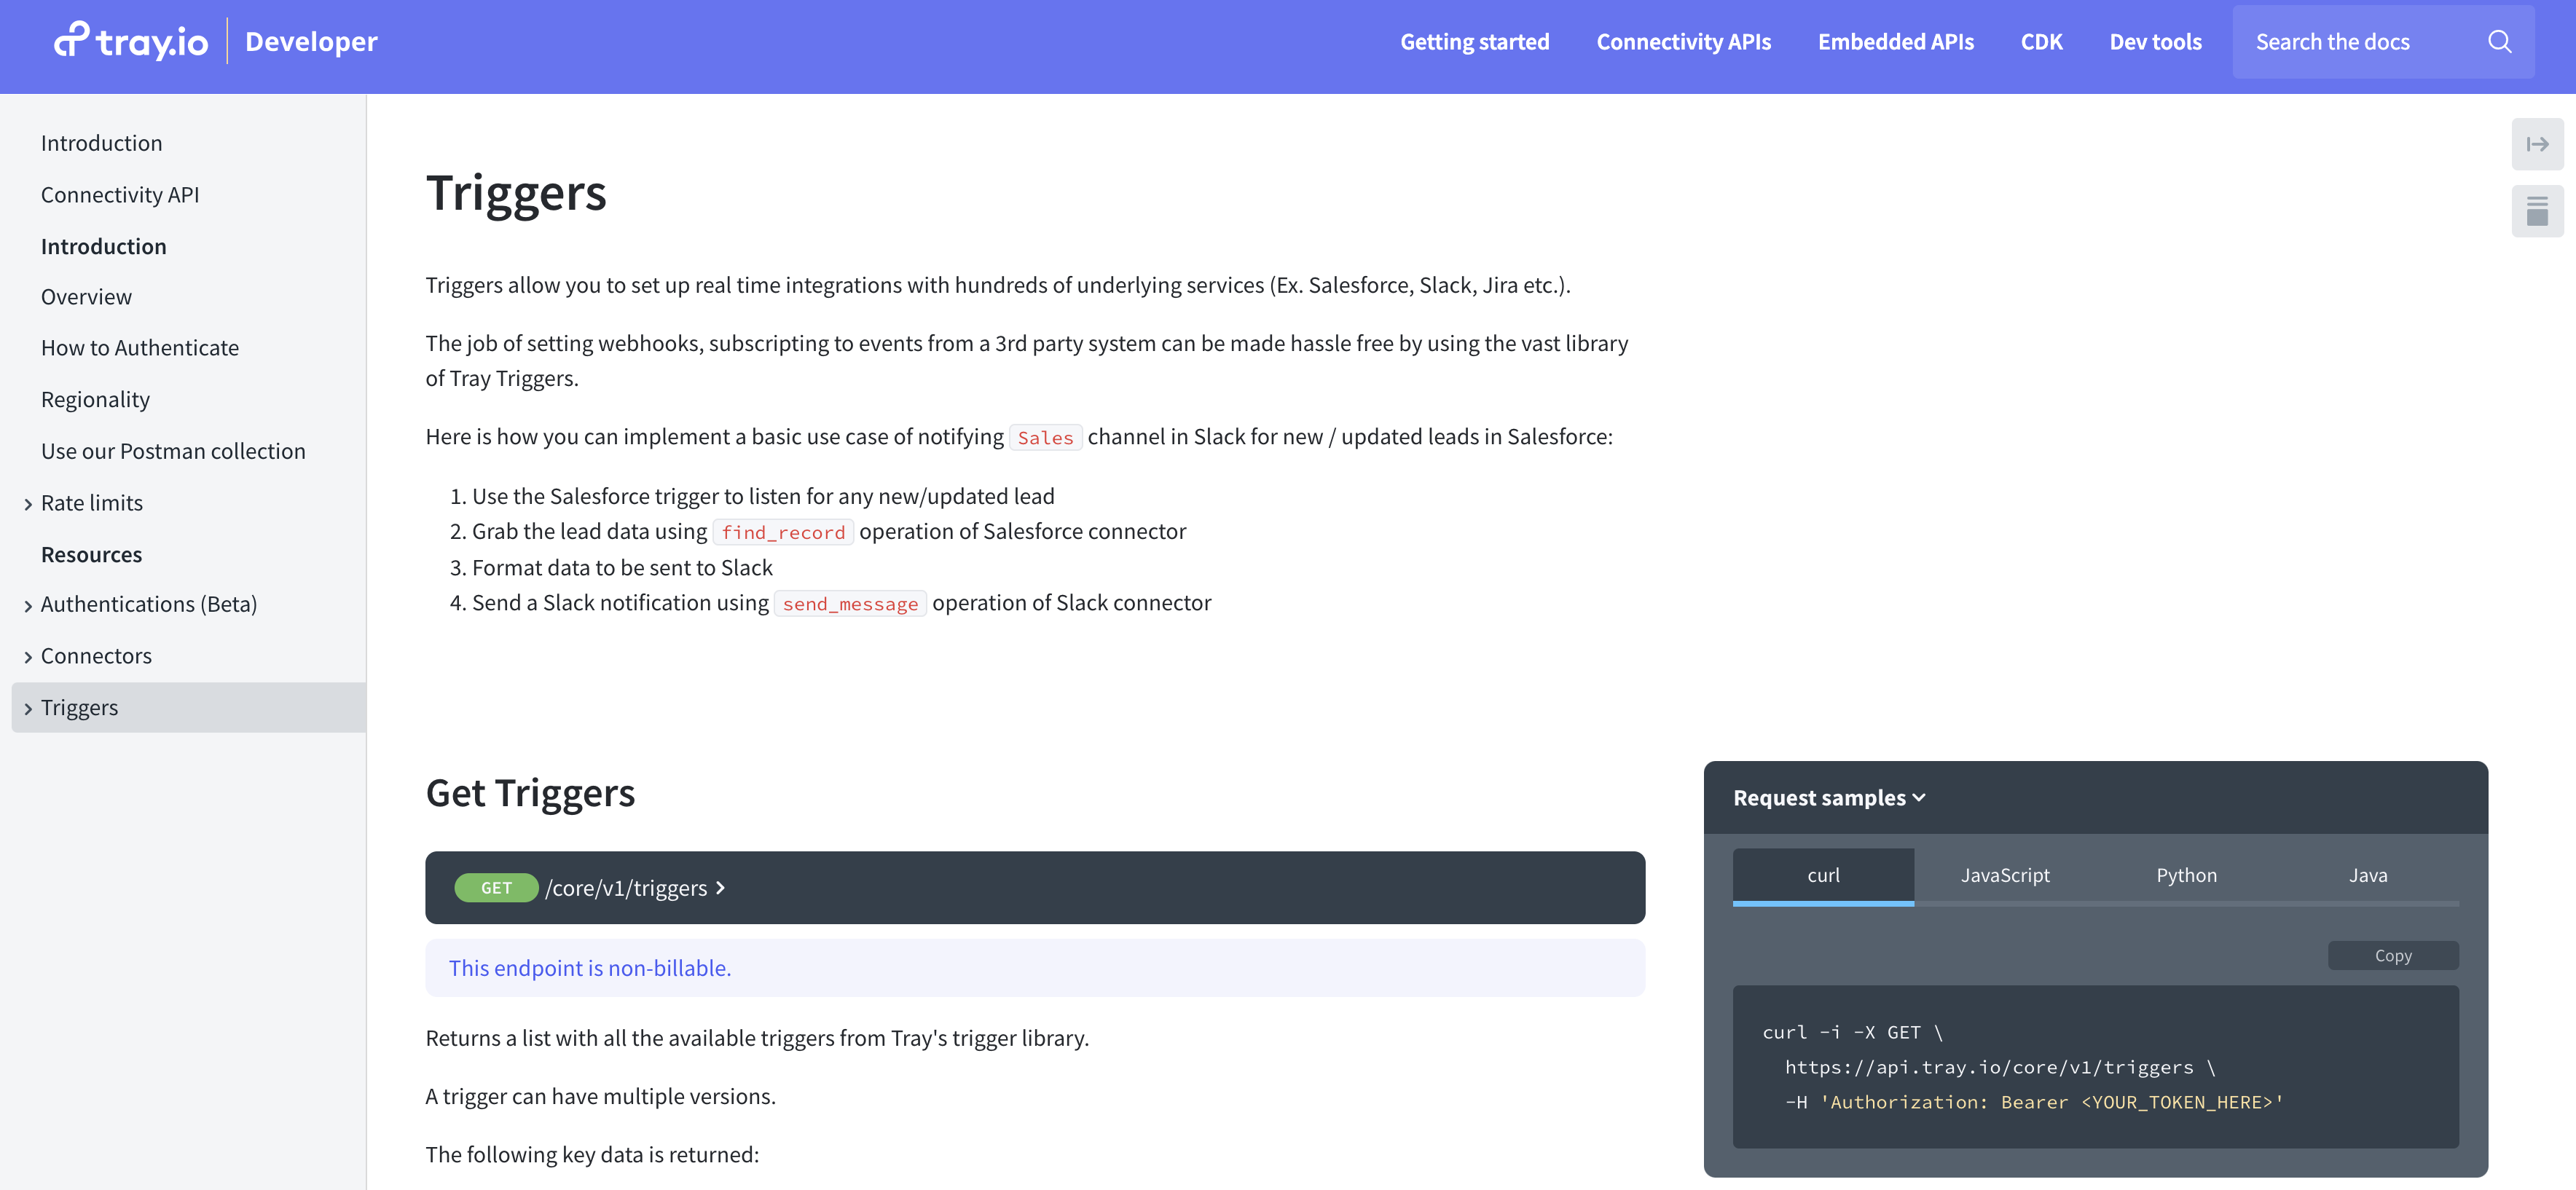Click Triggers sidebar label
2576x1190 pixels.
[x=79, y=708]
